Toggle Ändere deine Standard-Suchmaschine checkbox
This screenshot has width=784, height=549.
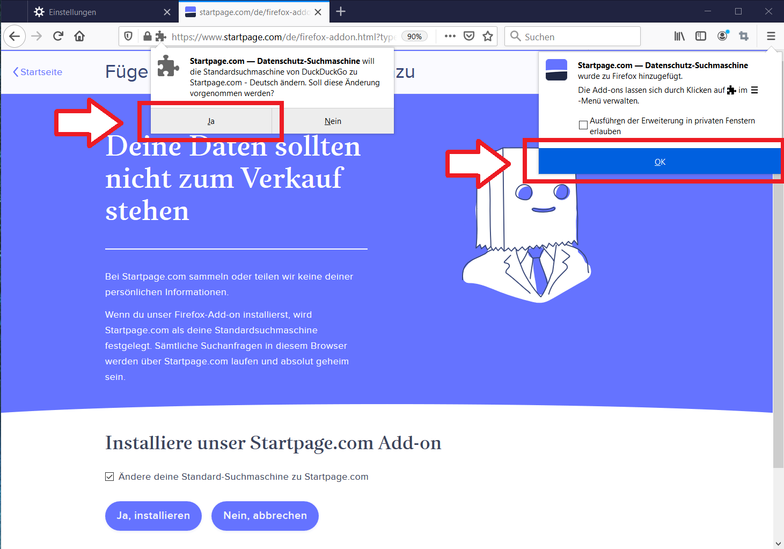[109, 477]
